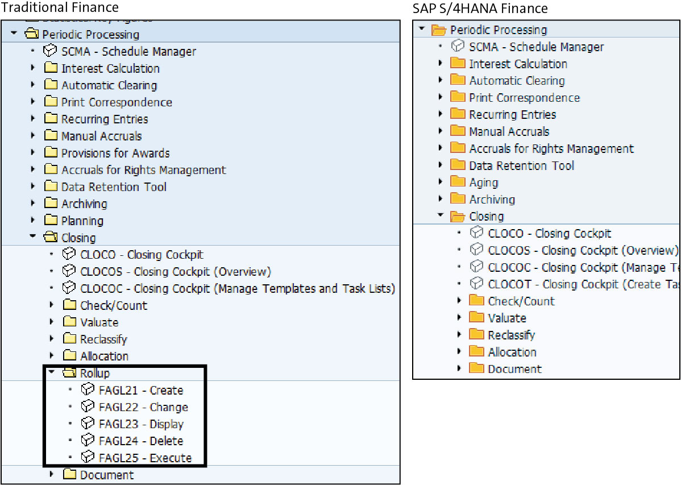Click the FAGL23 Display transaction cube icon
Screen dimensions: 681x485
coord(88,423)
